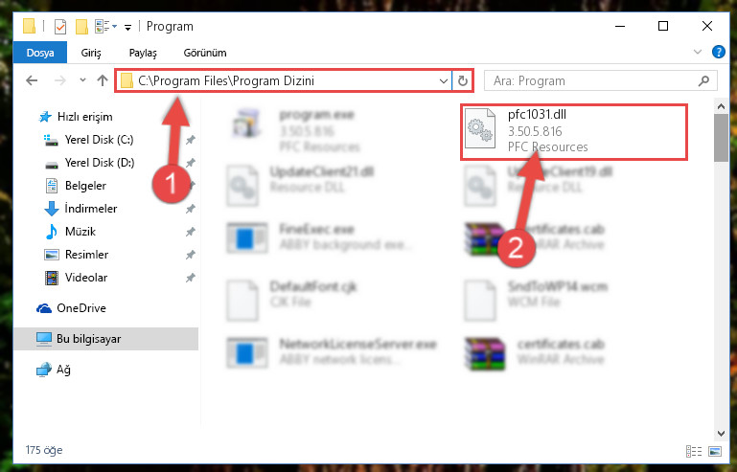The height and width of the screenshot is (472, 737).
Task: Click the search magnifier icon
Action: tap(703, 80)
